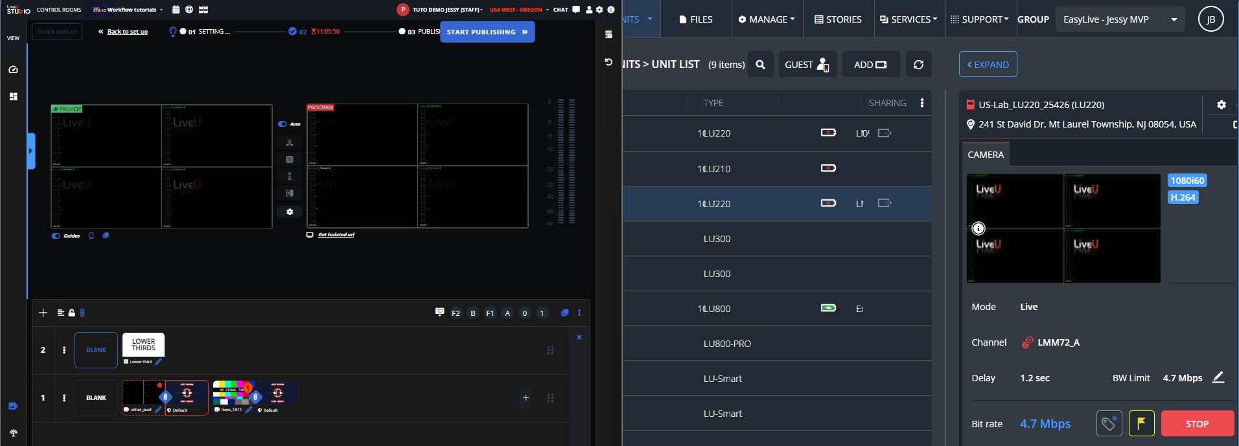
Task: Click the copy layers icon beside Guides
Action: (x=106, y=236)
